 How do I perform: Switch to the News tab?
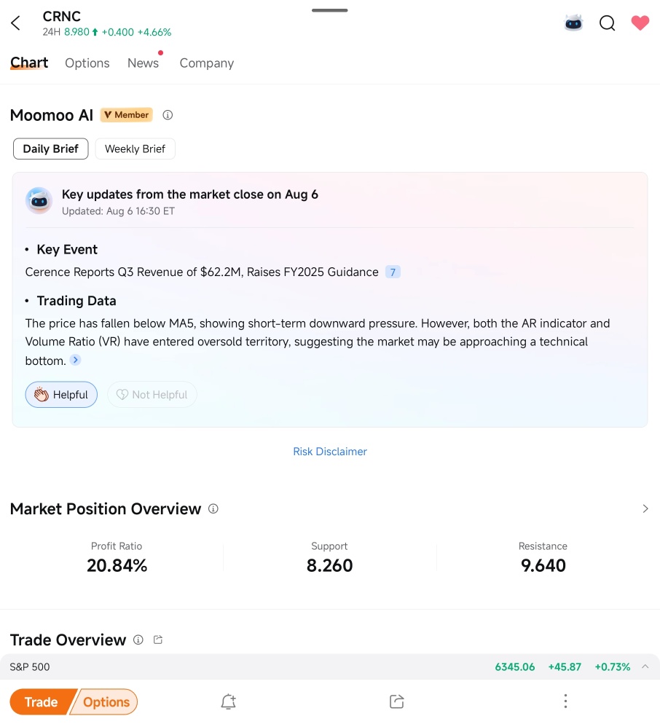(143, 63)
